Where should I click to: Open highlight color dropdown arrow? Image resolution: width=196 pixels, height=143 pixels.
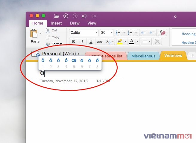tap(125, 42)
